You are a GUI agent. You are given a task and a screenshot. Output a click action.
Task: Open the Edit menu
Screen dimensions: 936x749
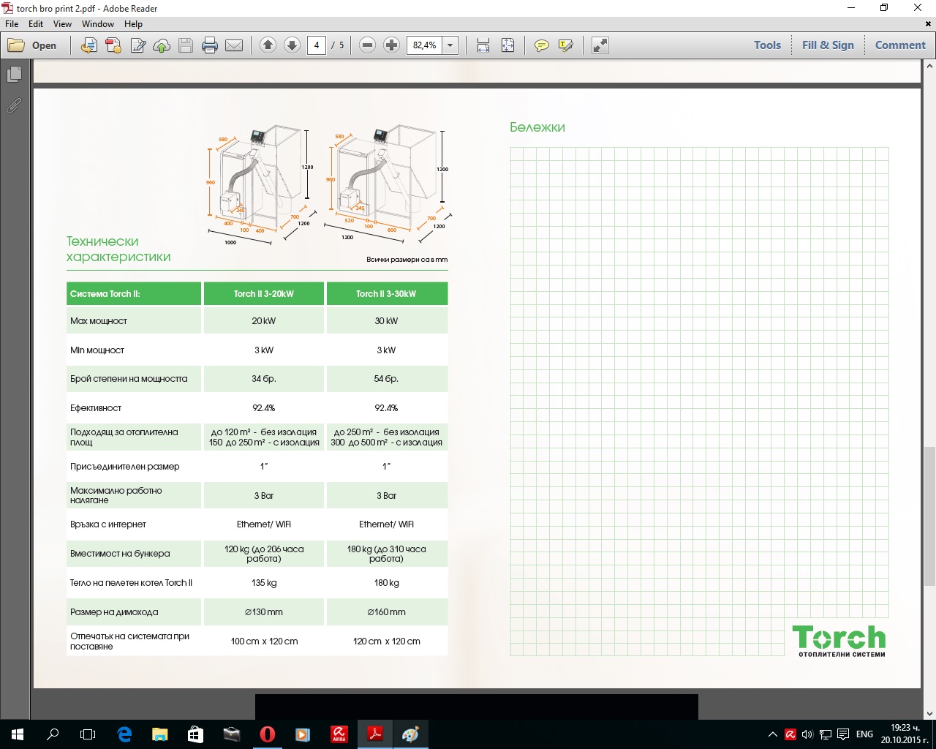[x=36, y=24]
